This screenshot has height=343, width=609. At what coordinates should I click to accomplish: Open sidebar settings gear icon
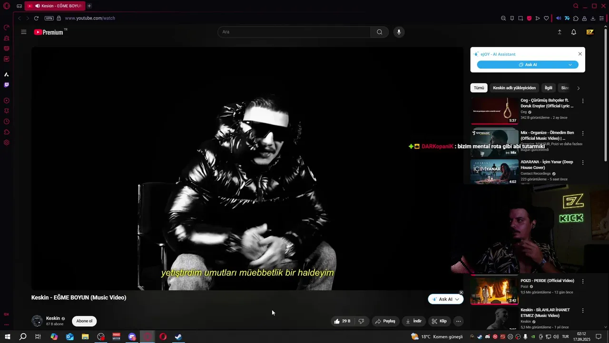(6, 142)
